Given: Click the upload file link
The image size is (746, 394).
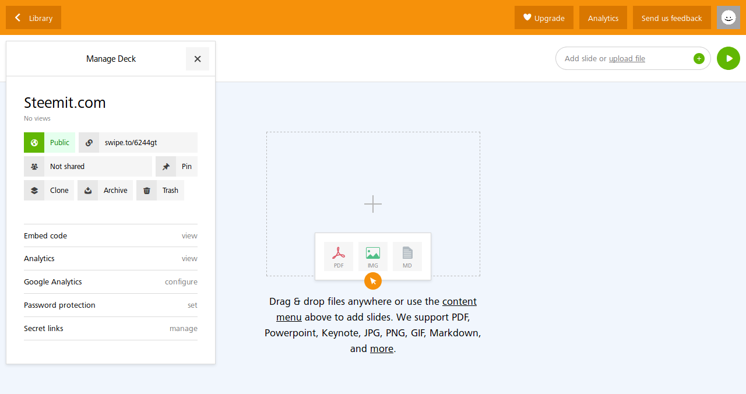Looking at the screenshot, I should 627,59.
